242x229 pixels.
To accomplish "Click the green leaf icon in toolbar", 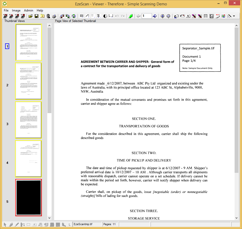I will point(131,16).
